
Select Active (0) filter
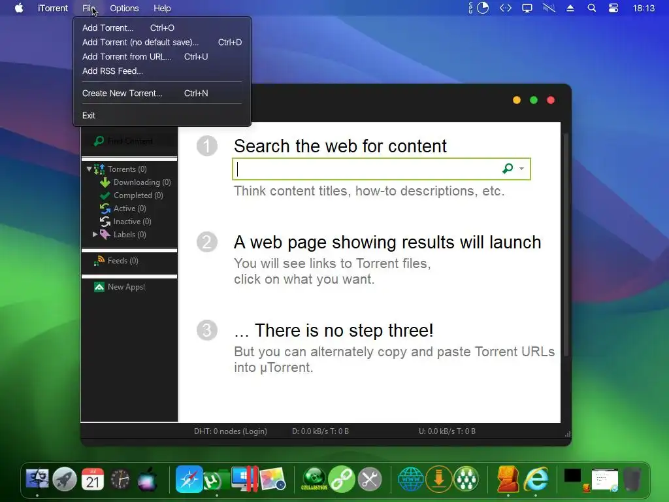tap(130, 209)
